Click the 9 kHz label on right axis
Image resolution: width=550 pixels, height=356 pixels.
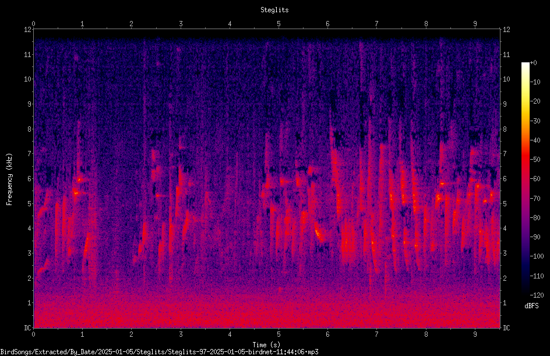click(505, 104)
